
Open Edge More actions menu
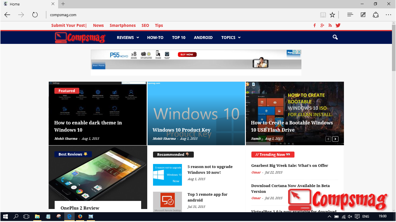pyautogui.click(x=388, y=15)
